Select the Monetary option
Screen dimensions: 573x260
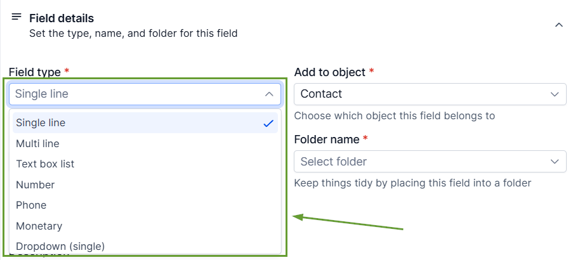click(x=39, y=226)
